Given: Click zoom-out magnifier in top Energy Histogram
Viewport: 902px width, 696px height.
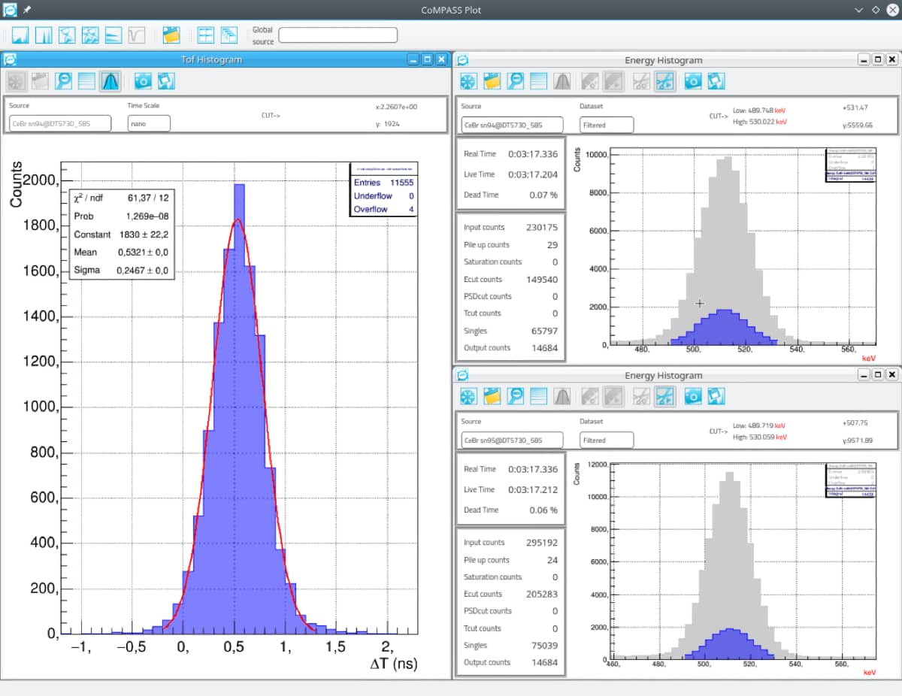Looking at the screenshot, I should [x=515, y=80].
